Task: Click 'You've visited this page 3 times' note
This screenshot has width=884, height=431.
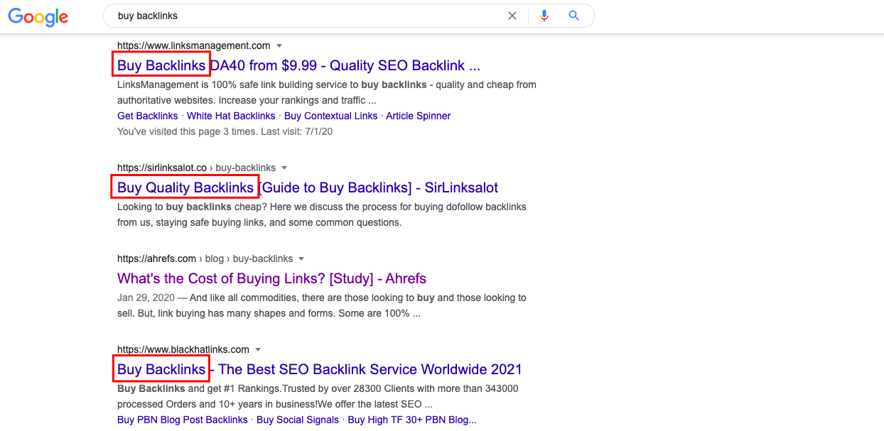Action: pos(225,132)
